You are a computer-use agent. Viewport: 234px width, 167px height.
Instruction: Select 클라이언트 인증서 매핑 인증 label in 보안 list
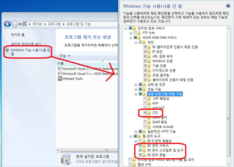pyautogui.click(x=173, y=80)
